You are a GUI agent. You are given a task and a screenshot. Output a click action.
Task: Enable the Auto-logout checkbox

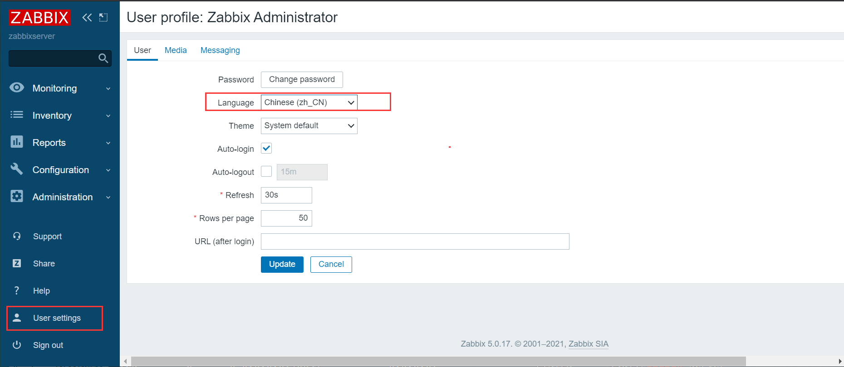266,171
